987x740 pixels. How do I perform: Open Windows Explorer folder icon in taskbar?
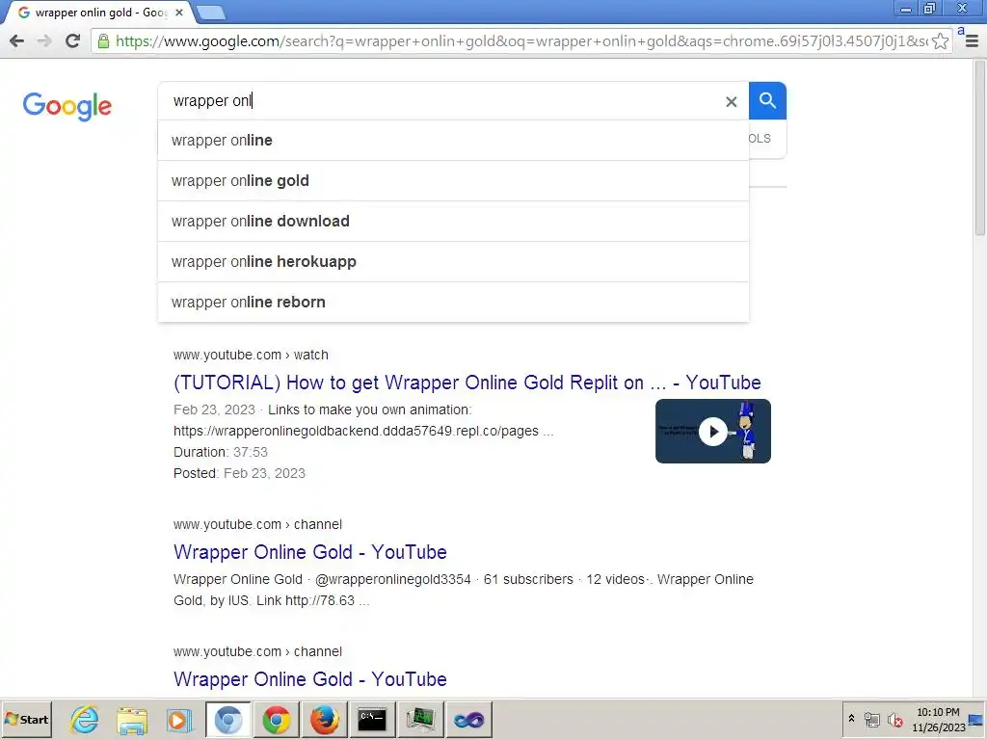(132, 719)
